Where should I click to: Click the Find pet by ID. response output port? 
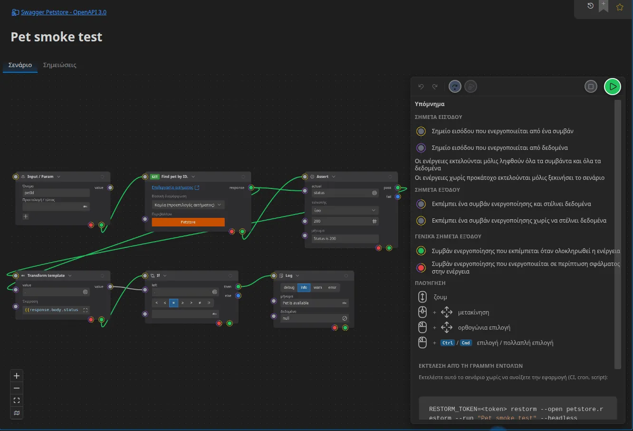[251, 188]
